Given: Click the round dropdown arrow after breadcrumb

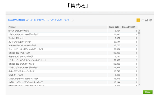Looking at the screenshot, I should pyautogui.click(x=72, y=20).
